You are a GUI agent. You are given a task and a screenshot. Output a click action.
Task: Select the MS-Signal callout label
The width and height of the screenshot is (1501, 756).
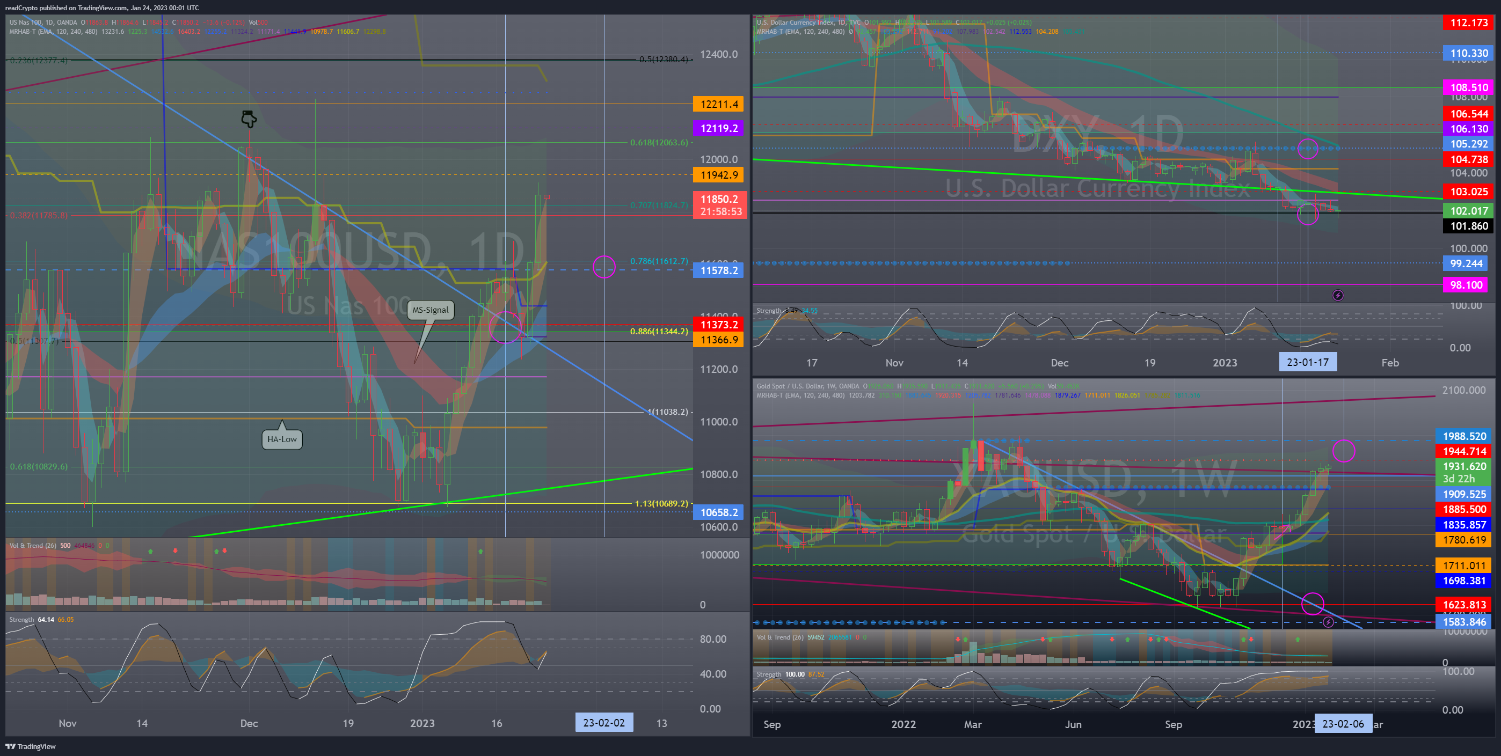[431, 310]
